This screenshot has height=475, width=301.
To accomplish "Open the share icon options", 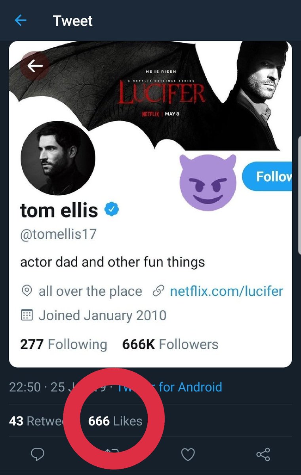I will point(263,454).
